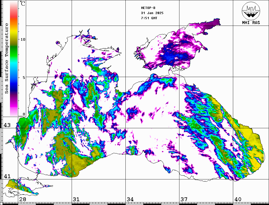This screenshot has height=205, width=269.
Task: Click the METOP-B satellite label
Action: coord(148,8)
